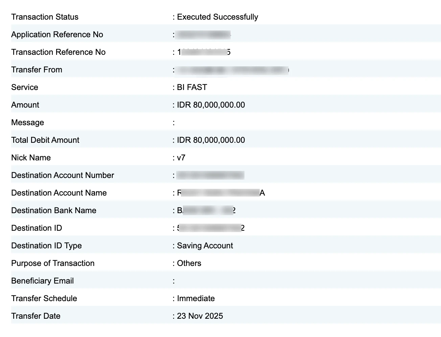This screenshot has width=441, height=337.
Task: Click the Immediate transfer schedule value
Action: [196, 298]
